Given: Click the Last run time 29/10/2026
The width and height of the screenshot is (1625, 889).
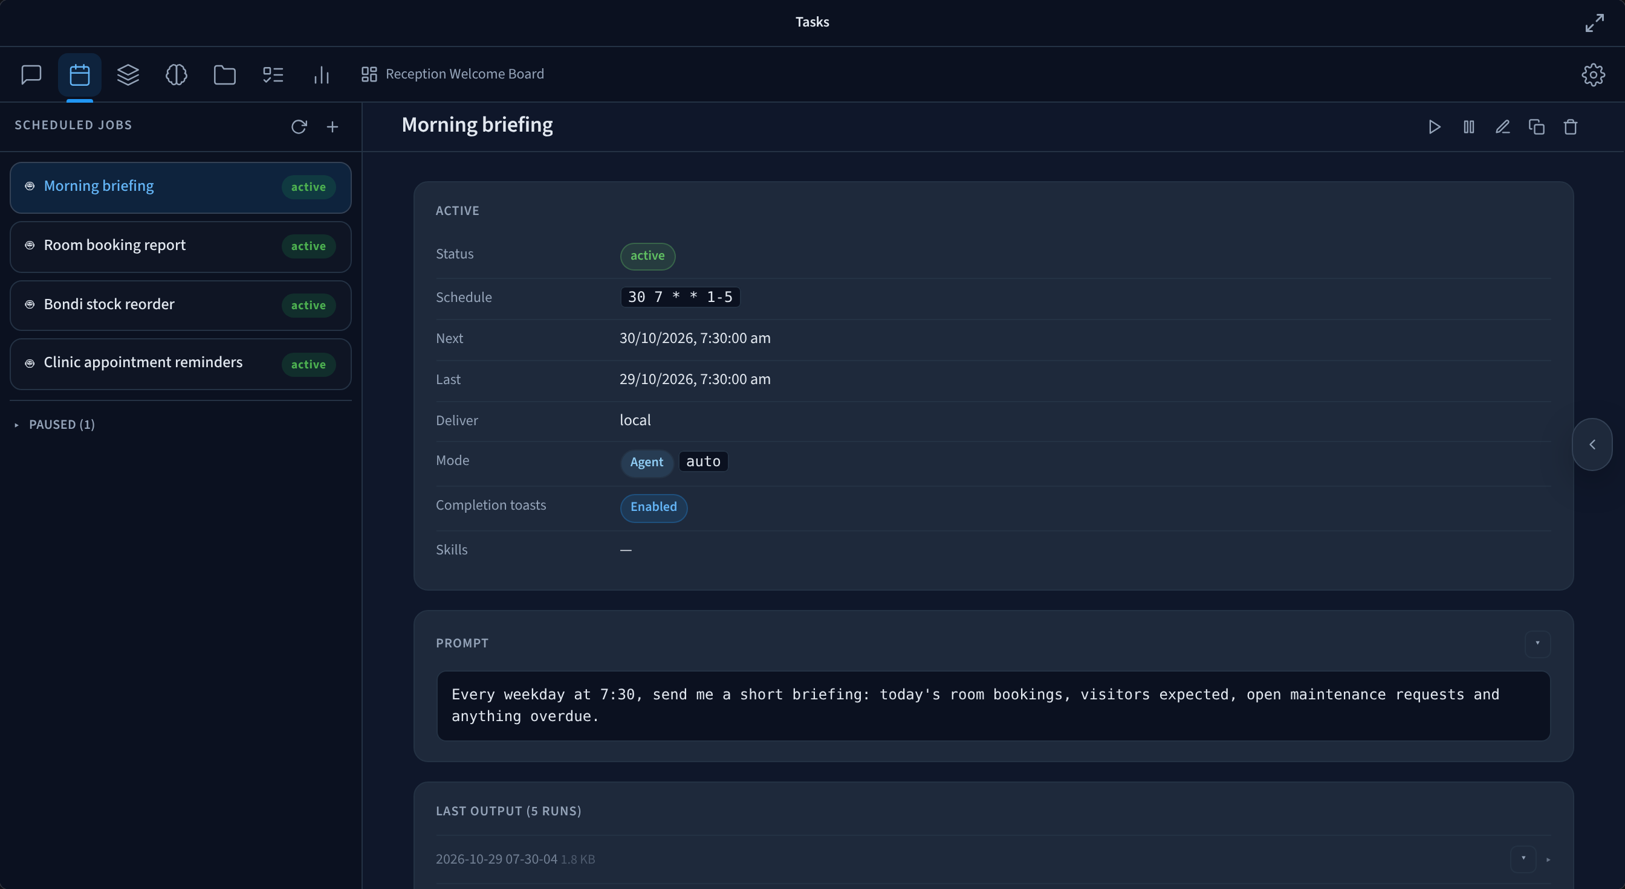Looking at the screenshot, I should (695, 379).
